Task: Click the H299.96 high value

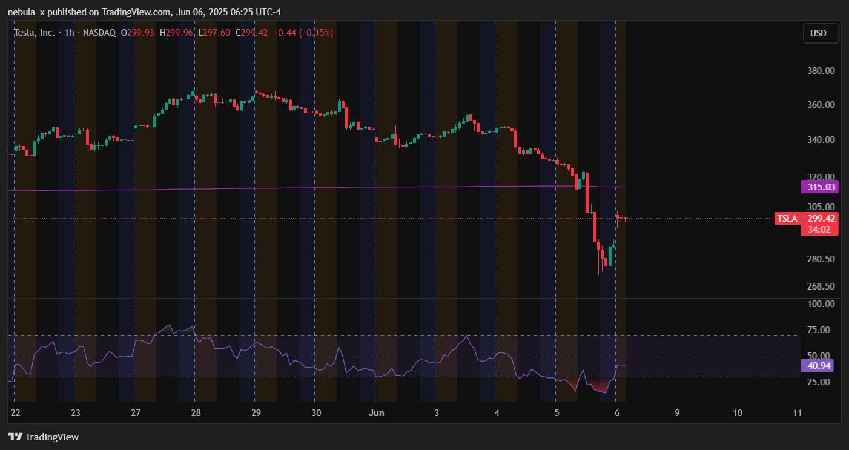Action: pyautogui.click(x=177, y=33)
